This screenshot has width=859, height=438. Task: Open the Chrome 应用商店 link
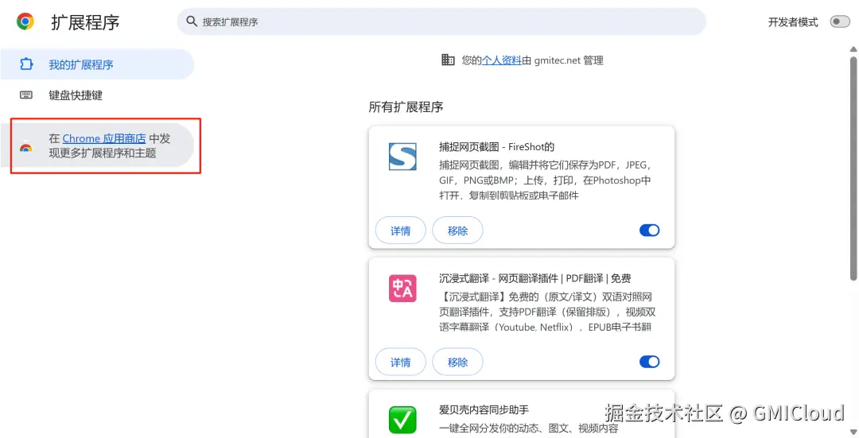coord(104,138)
